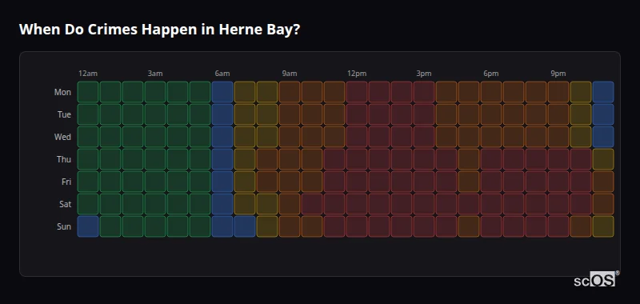Select the Monday 7am heatmap cell
Screen dimensions: 640x304
[245, 92]
